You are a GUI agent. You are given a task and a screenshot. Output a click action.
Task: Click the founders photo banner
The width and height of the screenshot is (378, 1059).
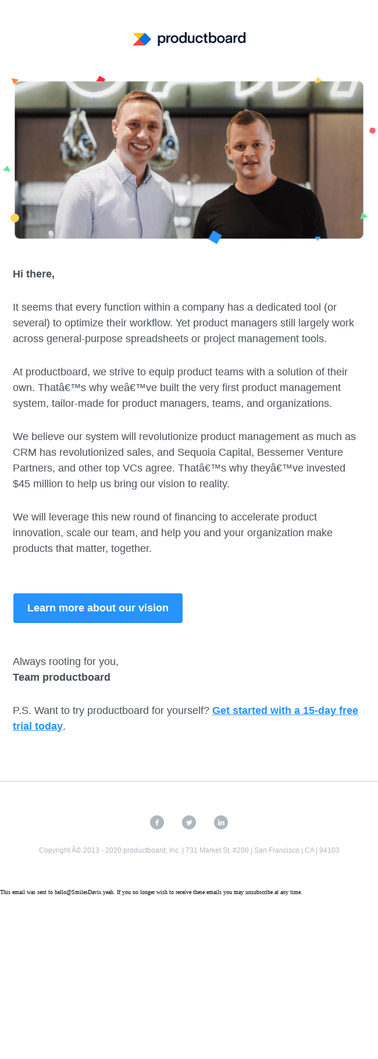pos(188,159)
